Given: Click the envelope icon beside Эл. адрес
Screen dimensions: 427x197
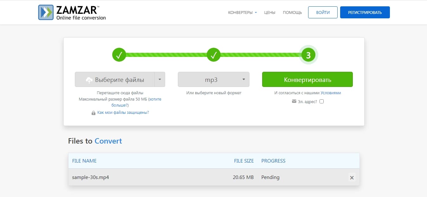Looking at the screenshot, I should pos(294,102).
